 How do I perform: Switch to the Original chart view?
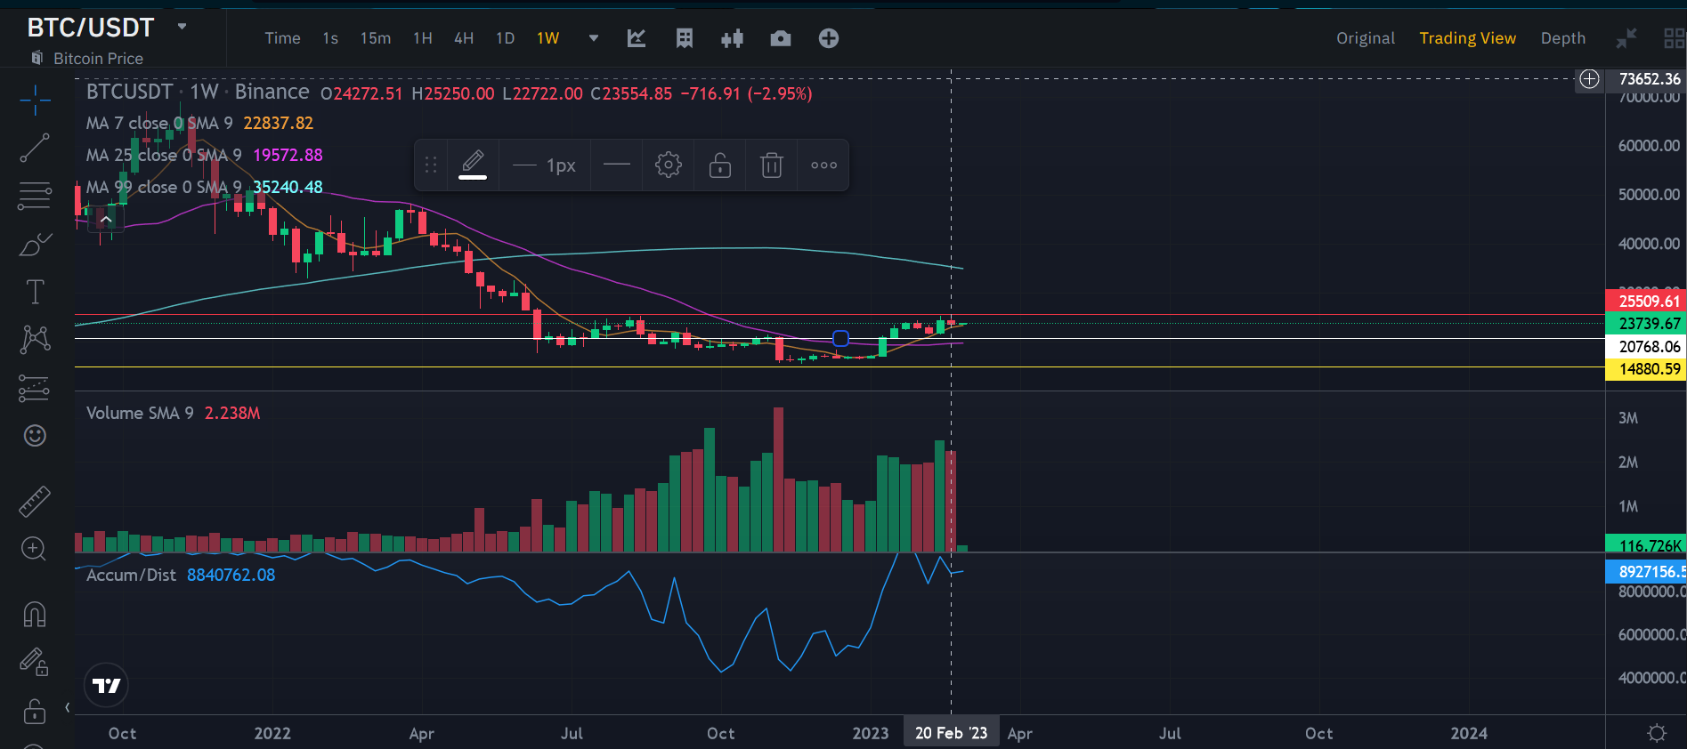click(x=1366, y=38)
